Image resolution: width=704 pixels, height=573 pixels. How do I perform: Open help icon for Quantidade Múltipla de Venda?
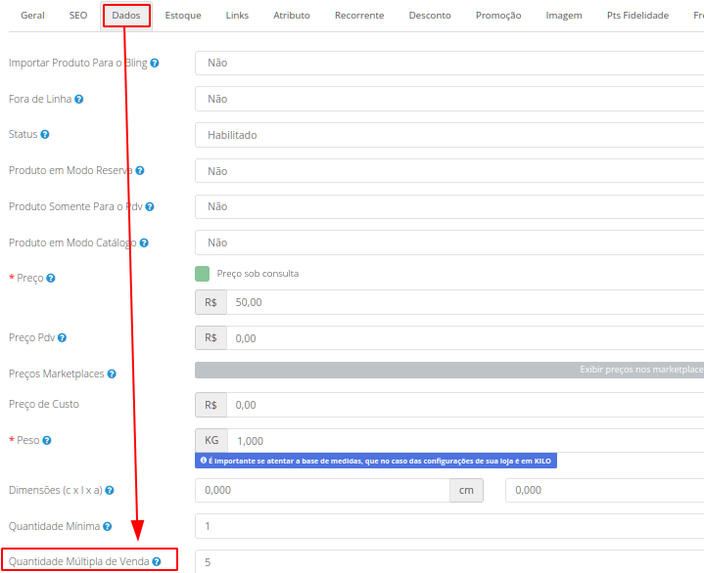click(157, 561)
